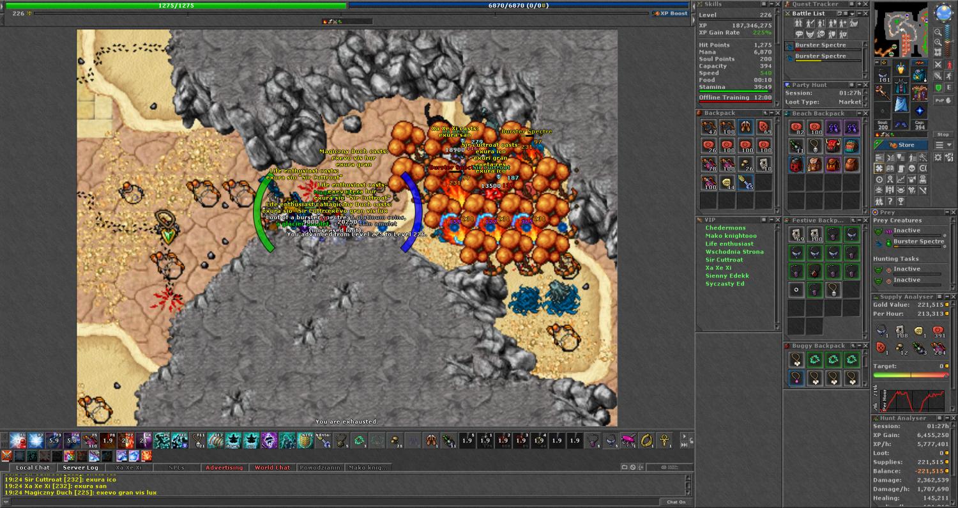This screenshot has width=958, height=508.
Task: Open the trophy icon in sidebar buttons
Action: click(x=901, y=201)
